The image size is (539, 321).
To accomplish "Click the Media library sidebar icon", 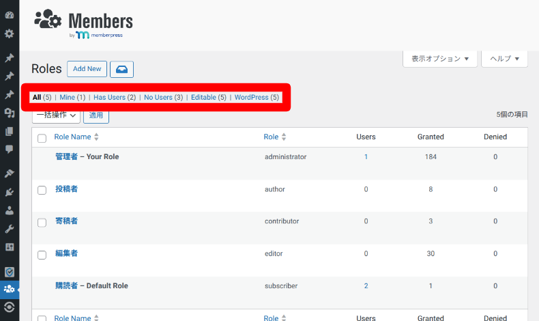I will (x=10, y=113).
